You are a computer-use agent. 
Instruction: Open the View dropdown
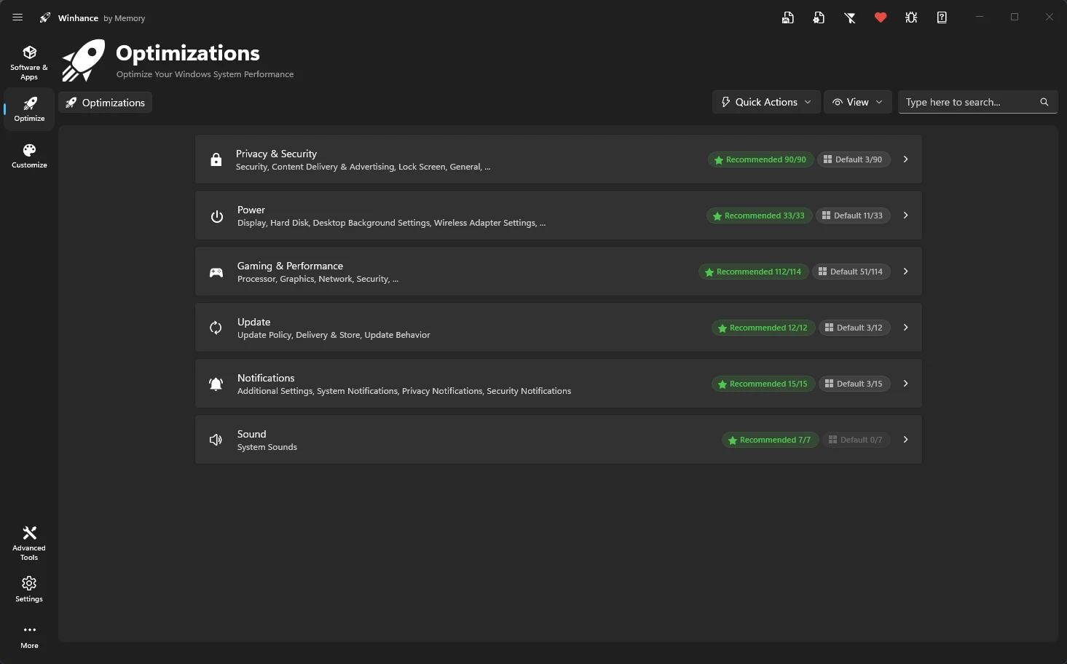click(x=858, y=102)
